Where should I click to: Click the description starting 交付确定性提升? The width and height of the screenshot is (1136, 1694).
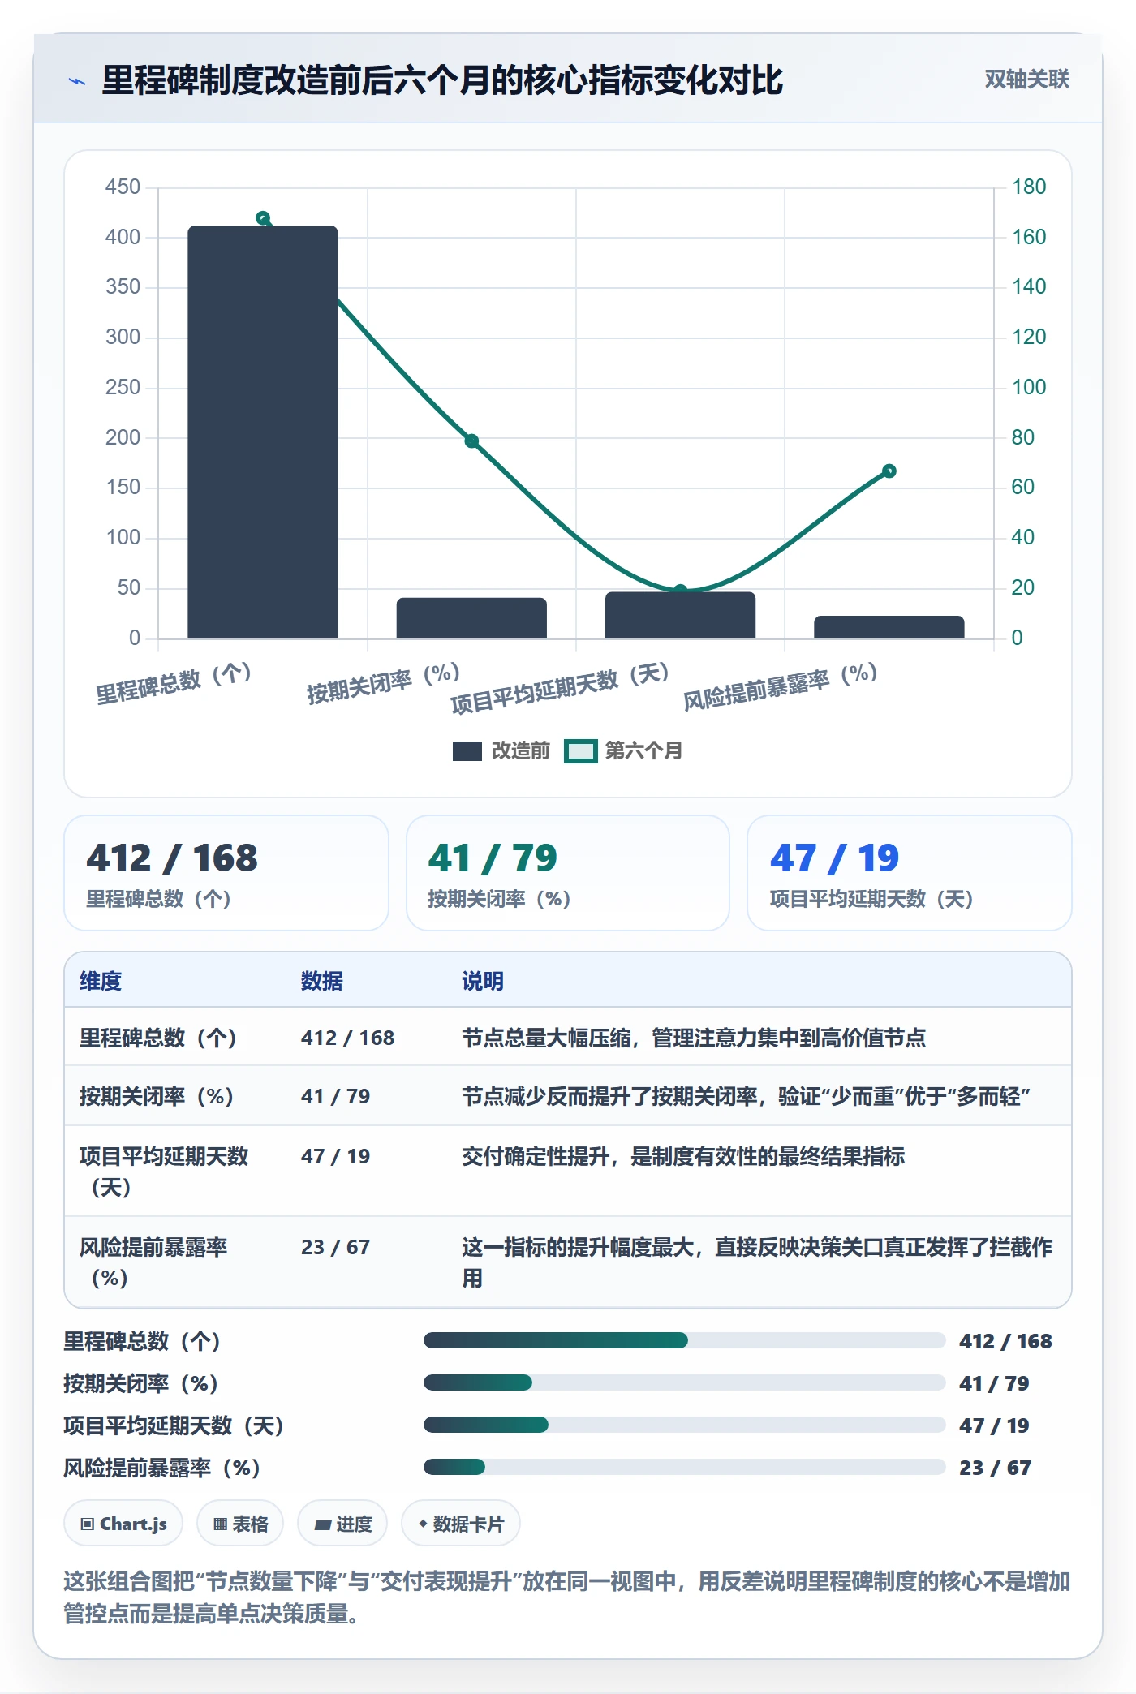tap(683, 1156)
